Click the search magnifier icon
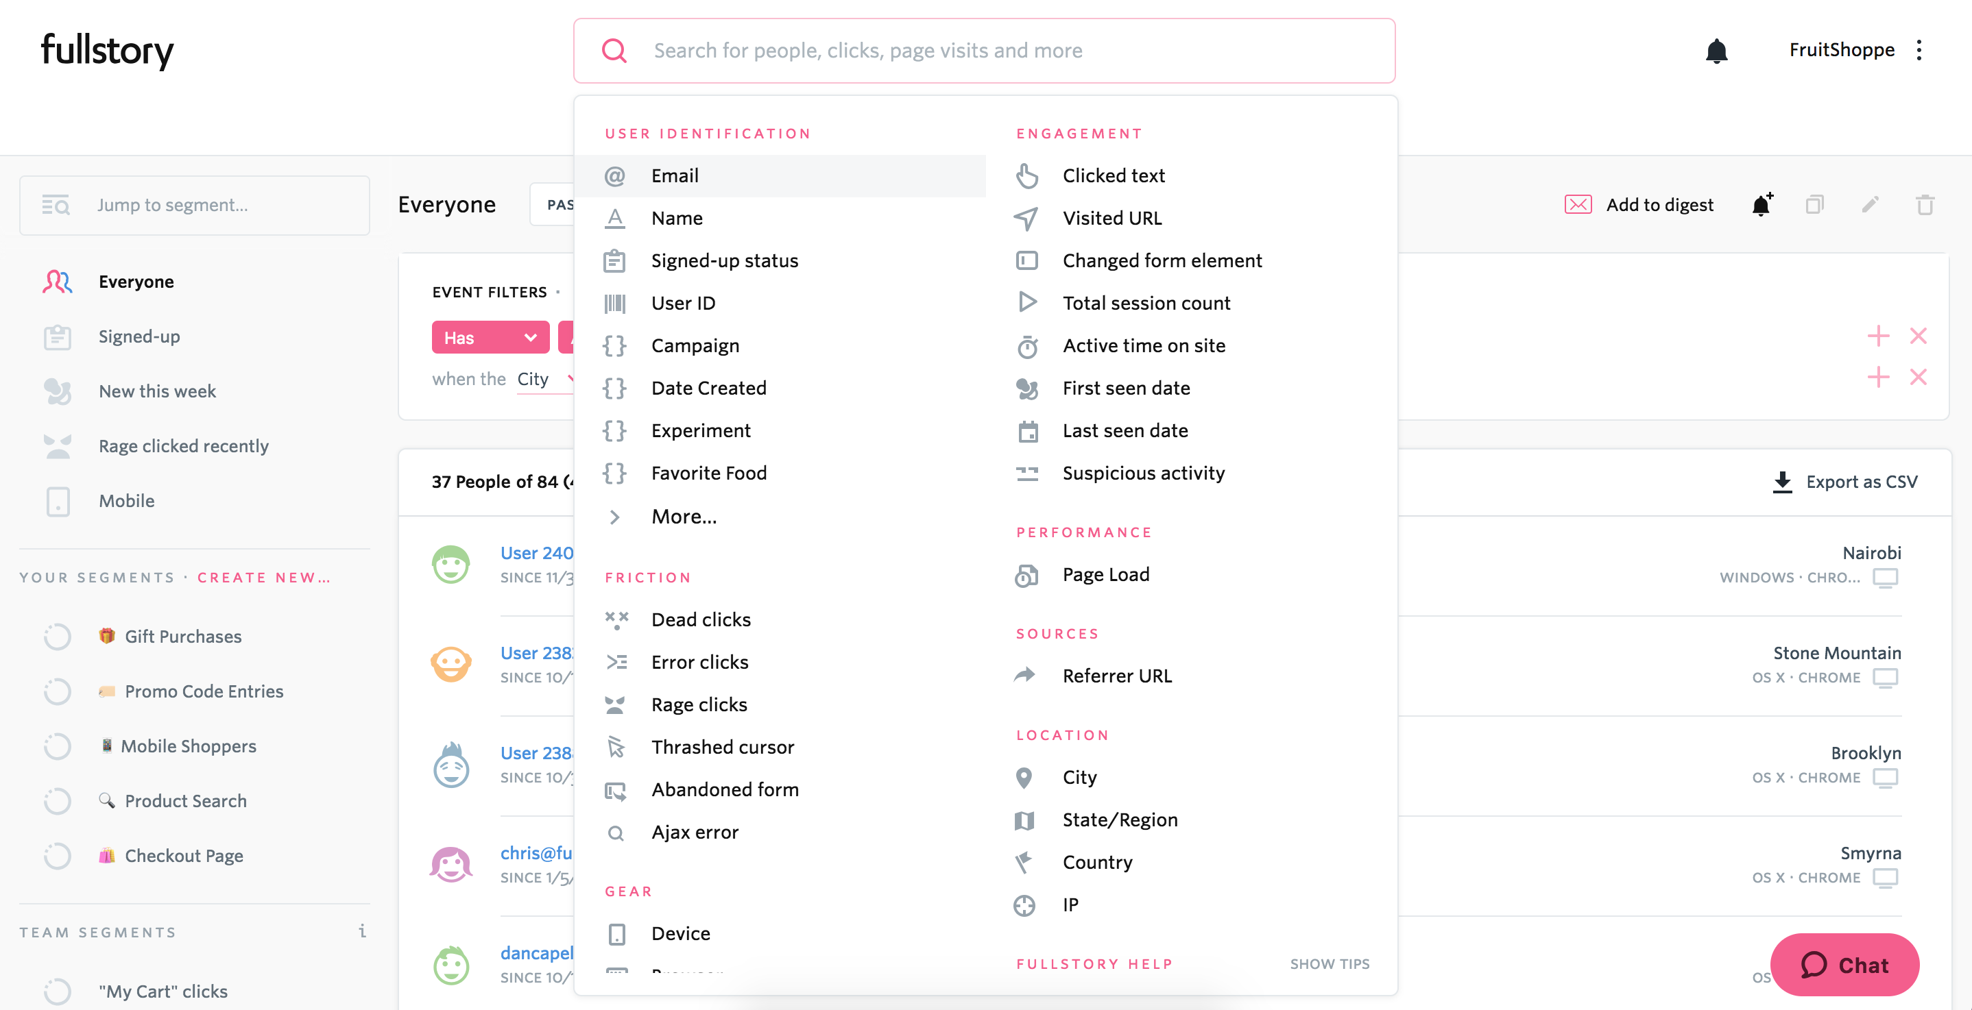This screenshot has width=1972, height=1010. 614,51
